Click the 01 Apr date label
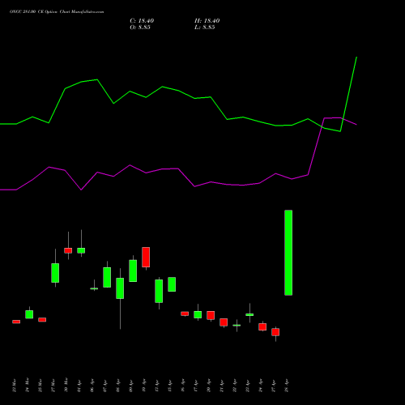 coord(79,386)
